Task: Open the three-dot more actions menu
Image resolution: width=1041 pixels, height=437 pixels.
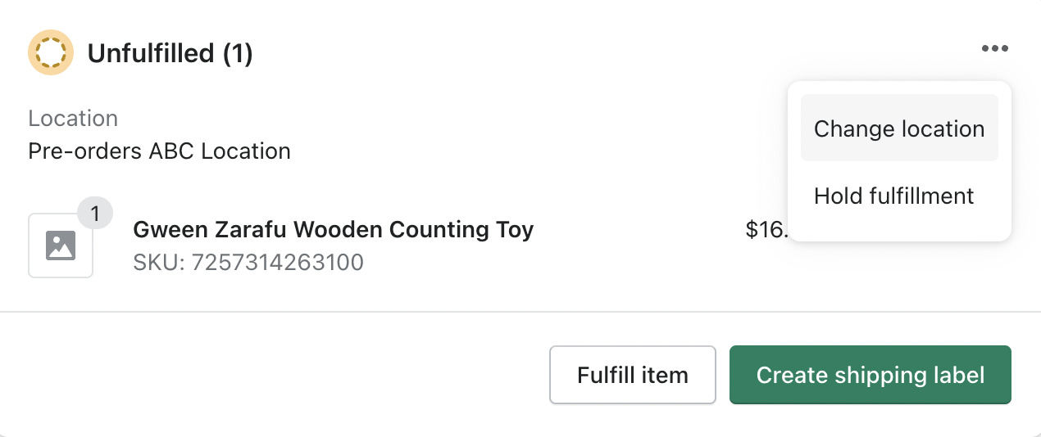Action: click(994, 49)
